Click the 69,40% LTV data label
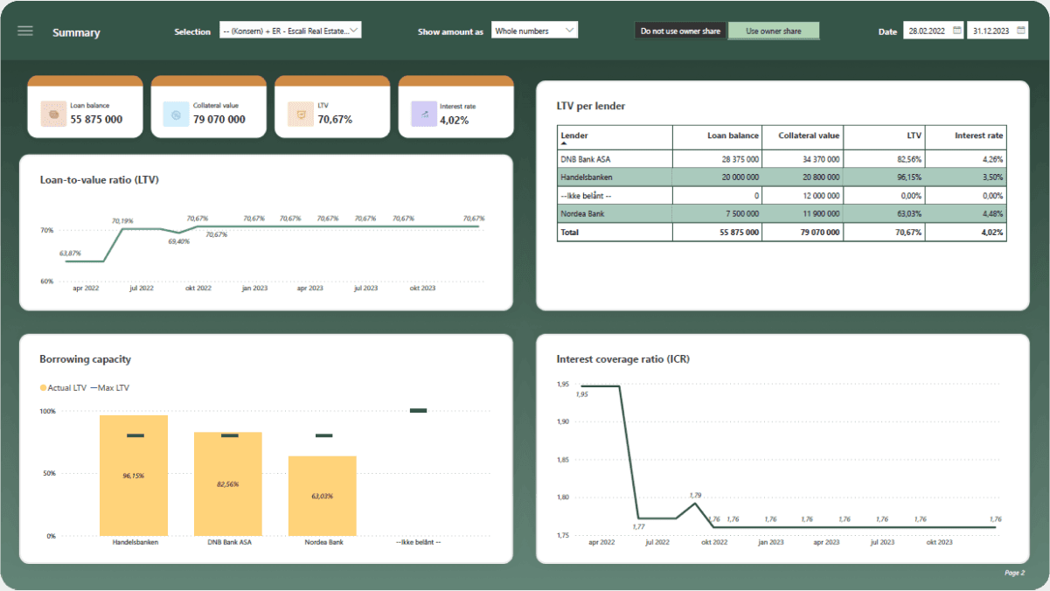The image size is (1050, 591). 178,241
